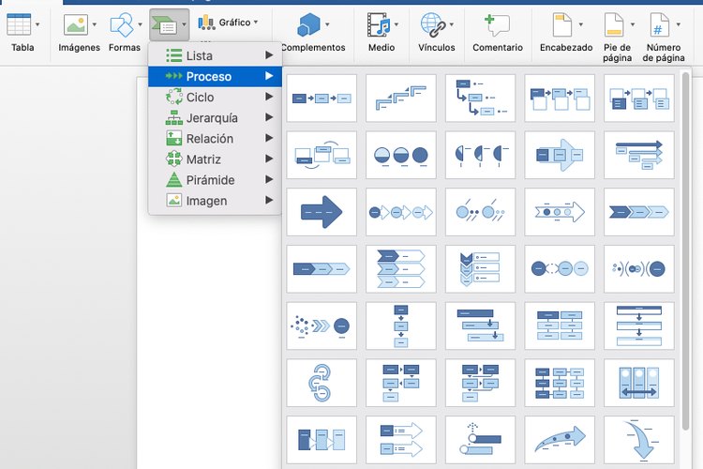The image size is (703, 469).
Task: Choose the staggered bars with down arrows layout
Action: 480,325
